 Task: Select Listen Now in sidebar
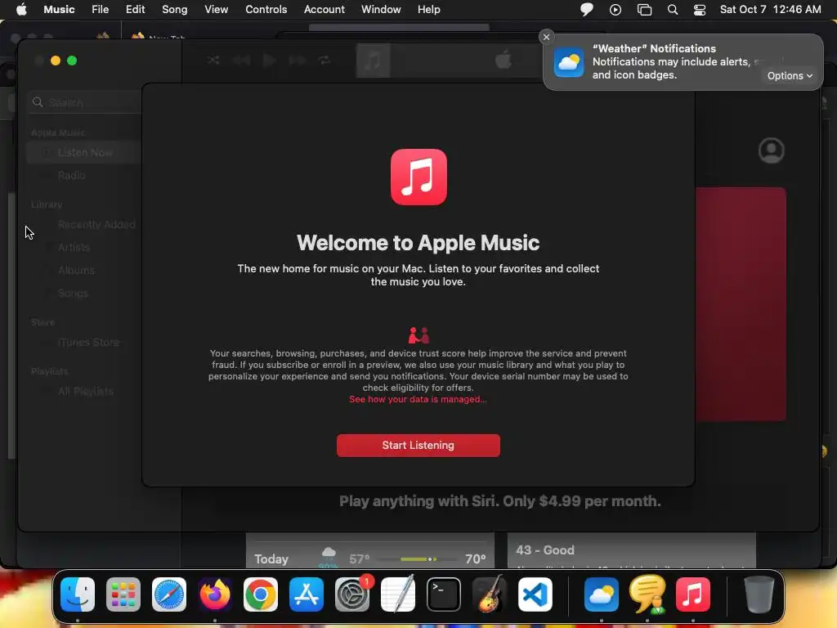(x=85, y=153)
